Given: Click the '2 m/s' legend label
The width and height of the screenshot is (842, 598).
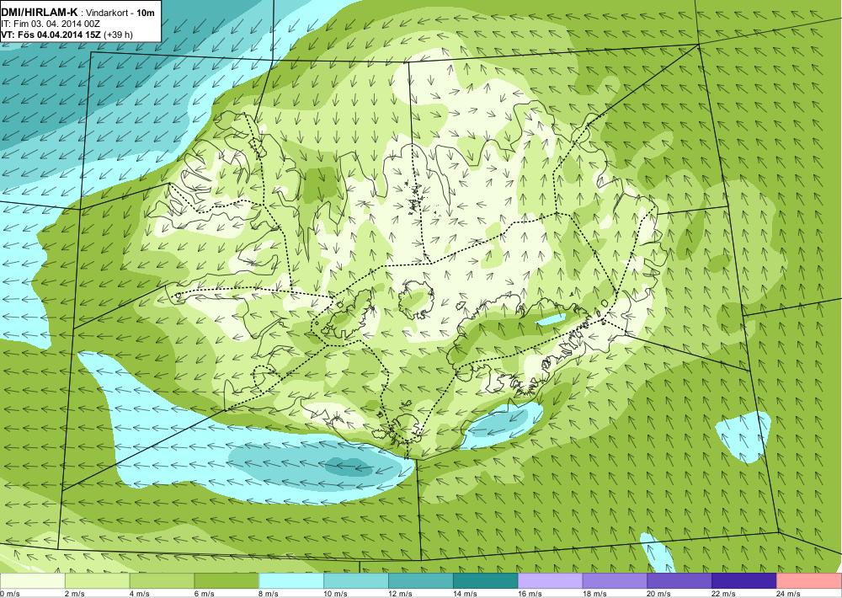Looking at the screenshot, I should [75, 594].
